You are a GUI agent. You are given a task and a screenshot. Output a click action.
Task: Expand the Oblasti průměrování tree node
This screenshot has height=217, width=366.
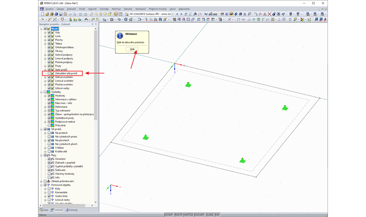41,181
